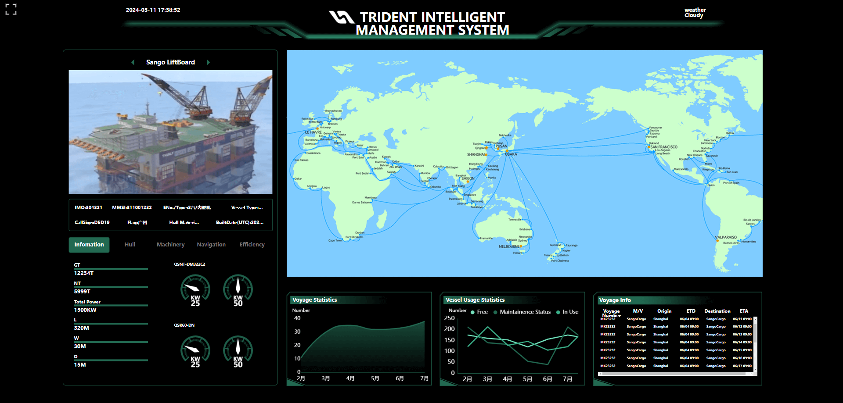Click the Infomation tab button
This screenshot has height=403, width=843.
tap(89, 245)
